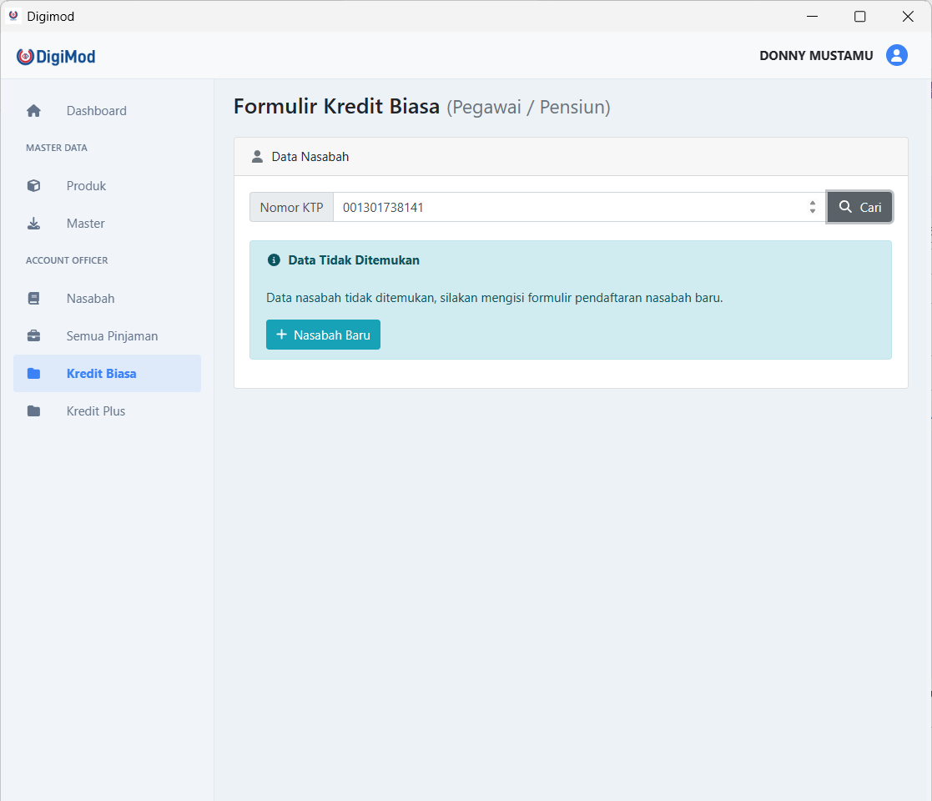Select the Semua Pinjaman sidebar label
932x801 pixels.
click(112, 336)
